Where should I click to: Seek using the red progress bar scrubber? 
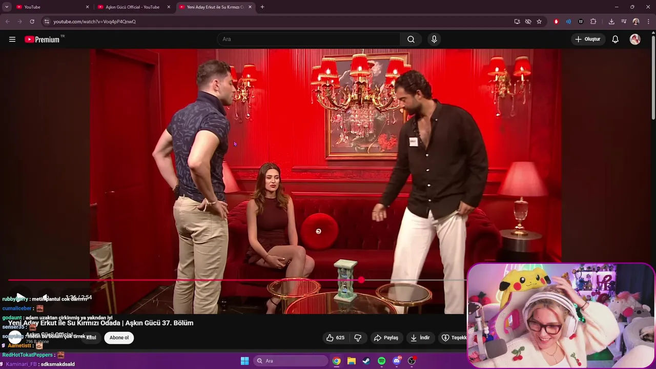pos(362,280)
